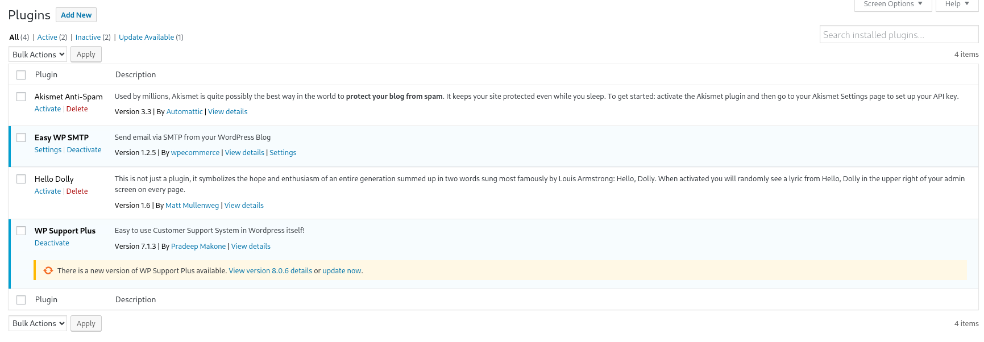View details for Akismet Anti-Spam

[227, 112]
